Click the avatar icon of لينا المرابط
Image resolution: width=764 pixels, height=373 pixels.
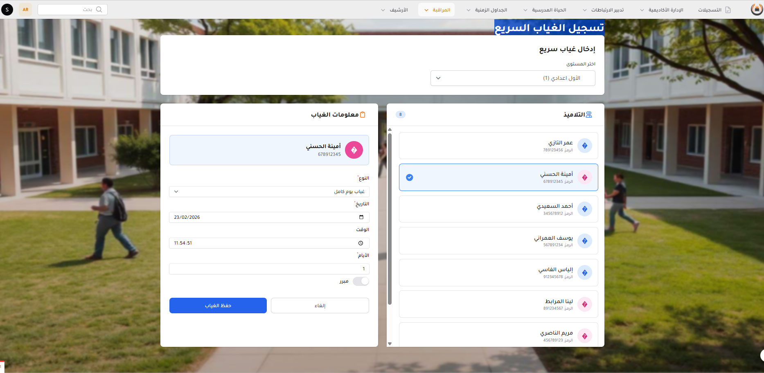point(584,304)
